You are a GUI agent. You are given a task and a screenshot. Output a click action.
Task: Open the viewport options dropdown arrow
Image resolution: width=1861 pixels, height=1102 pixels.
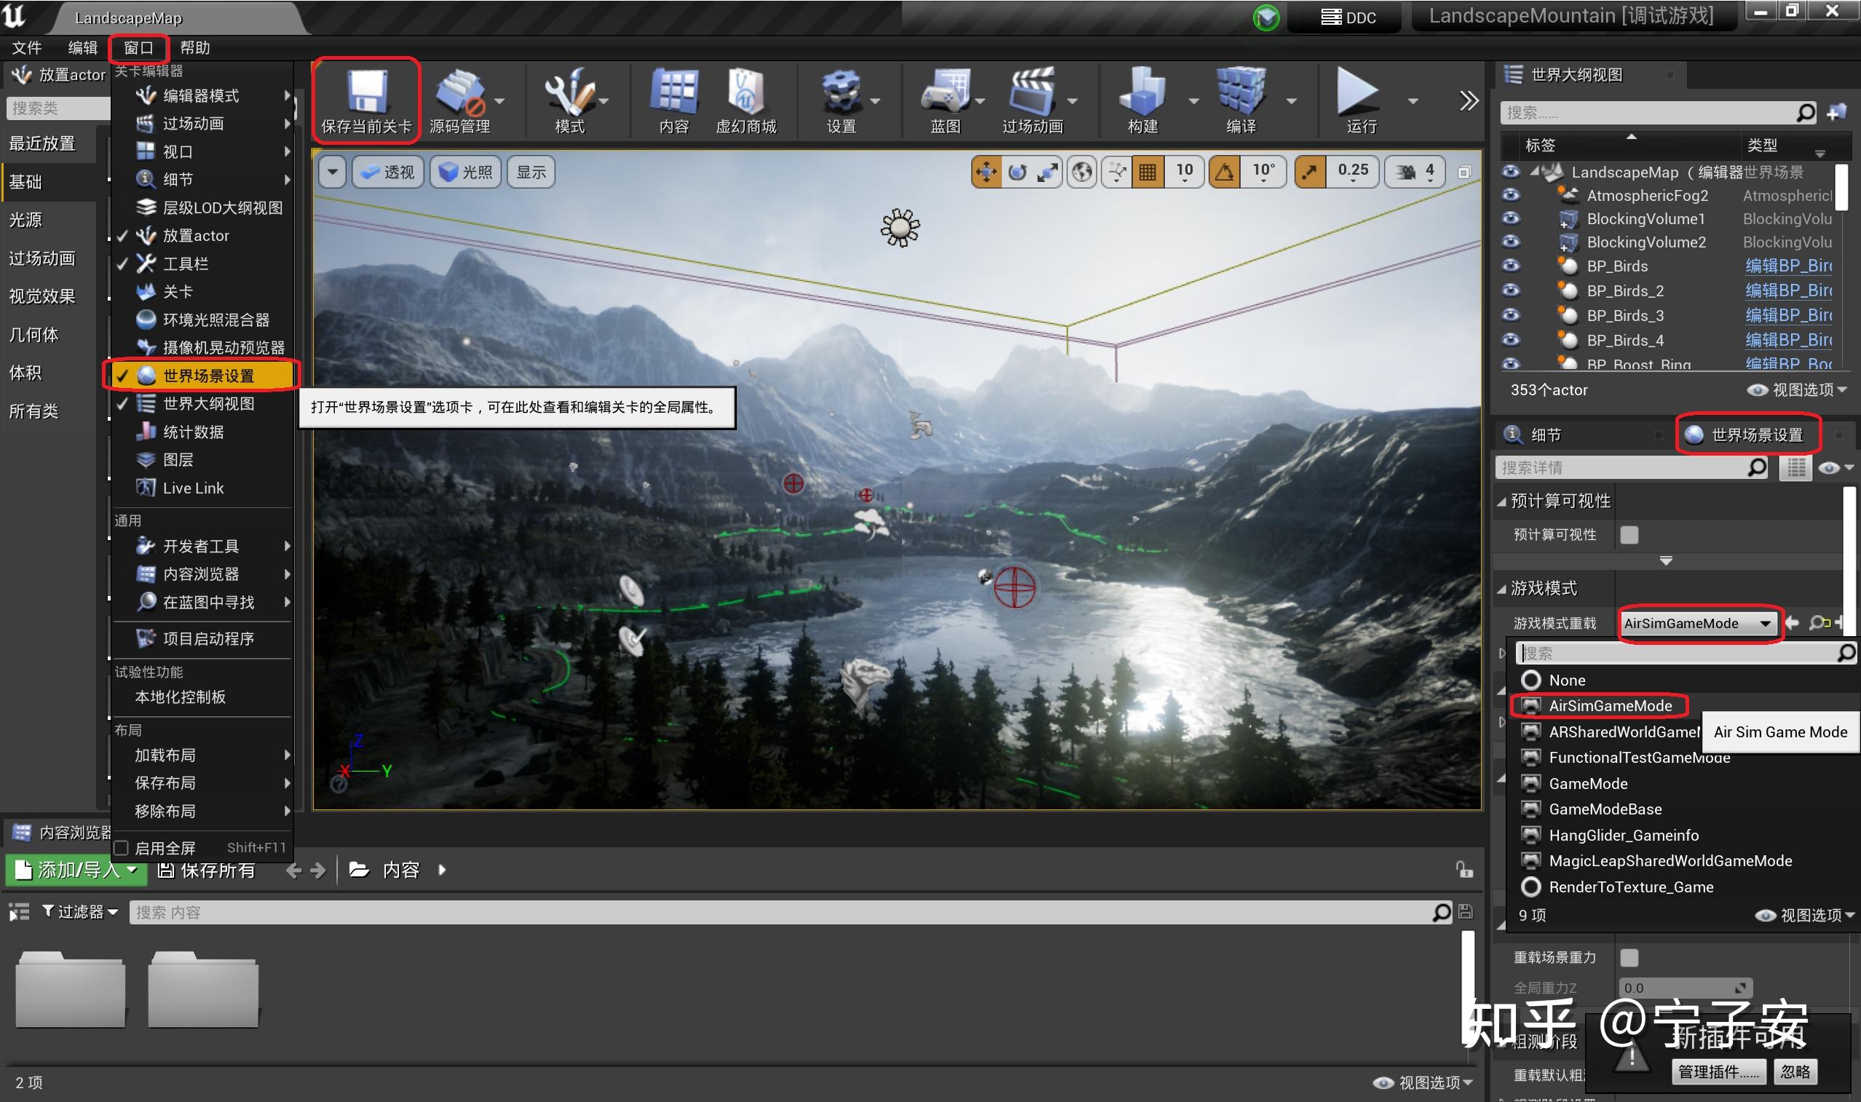(332, 173)
